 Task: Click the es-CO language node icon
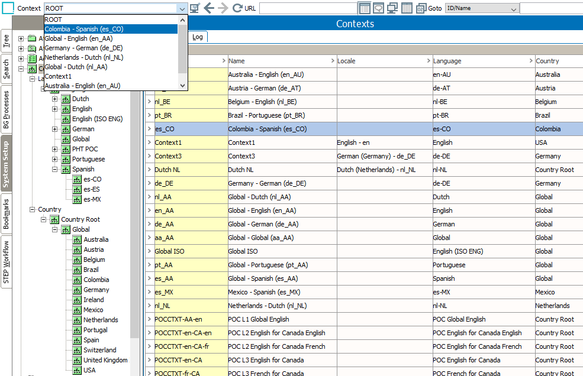click(77, 179)
